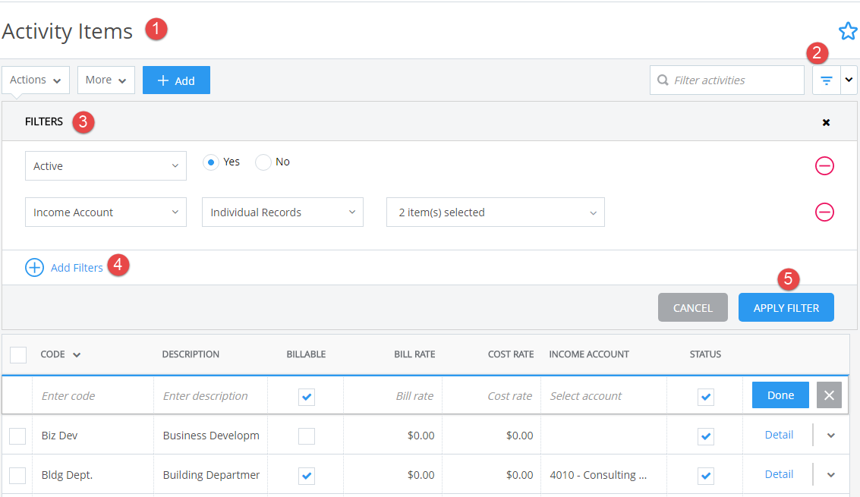Click the Apply Filter button

tap(786, 307)
